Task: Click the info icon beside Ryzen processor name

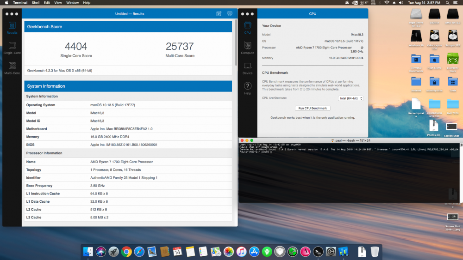Action: [362, 48]
